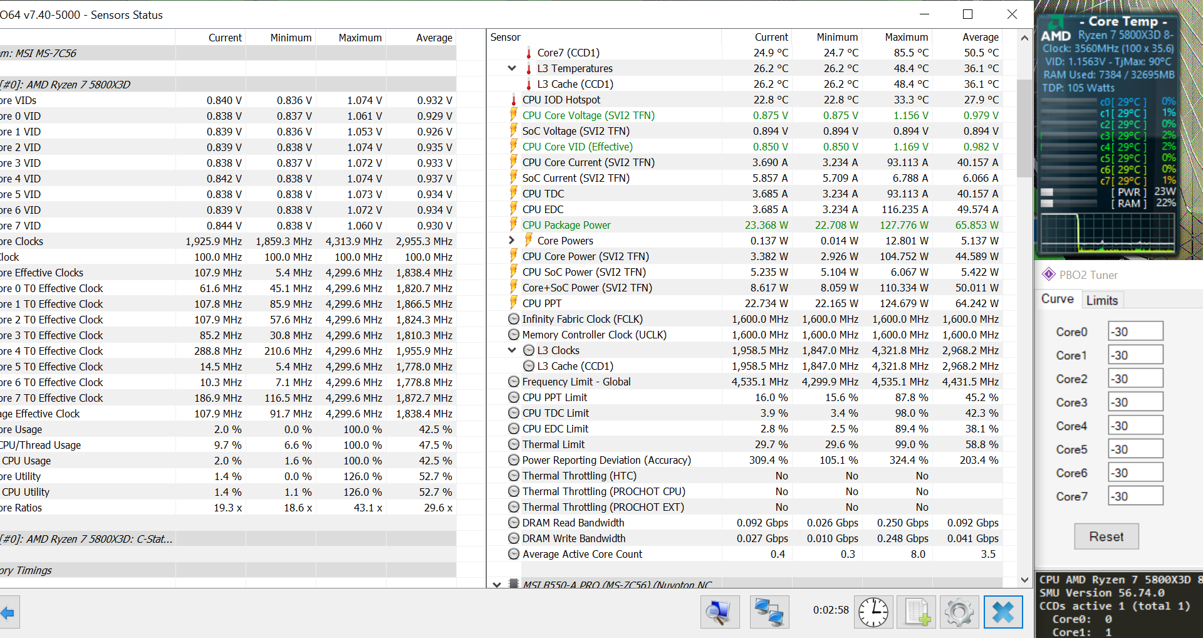Image resolution: width=1203 pixels, height=638 pixels.
Task: Focus the Core0 curve value field
Action: click(x=1135, y=332)
